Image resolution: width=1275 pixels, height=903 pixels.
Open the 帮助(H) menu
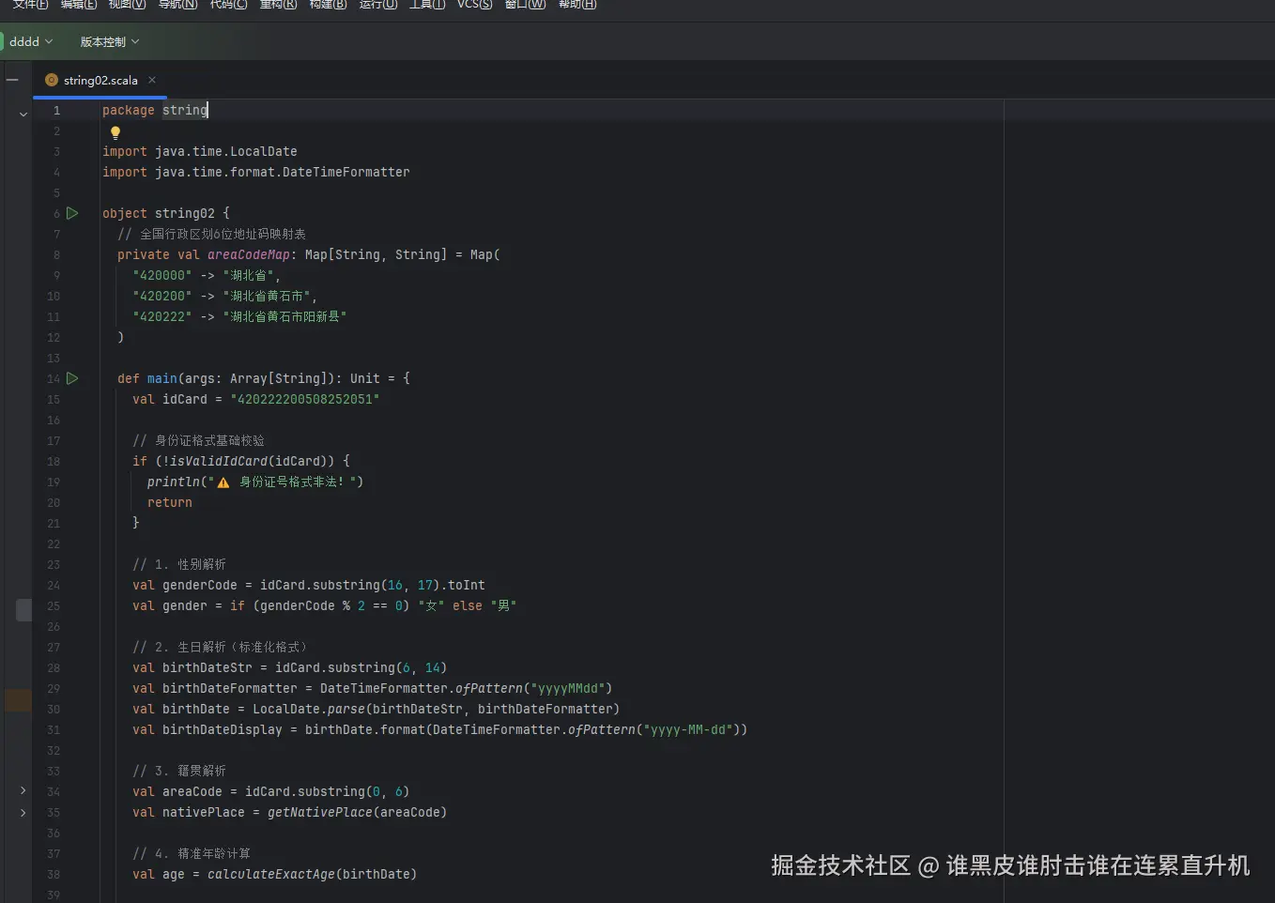(x=577, y=5)
